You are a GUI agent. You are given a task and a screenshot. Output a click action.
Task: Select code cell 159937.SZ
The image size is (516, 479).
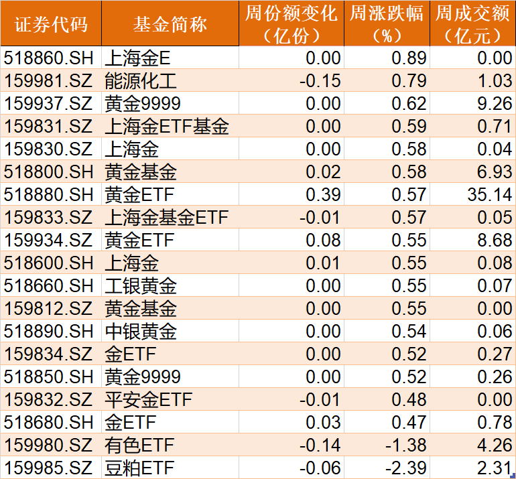coord(51,104)
